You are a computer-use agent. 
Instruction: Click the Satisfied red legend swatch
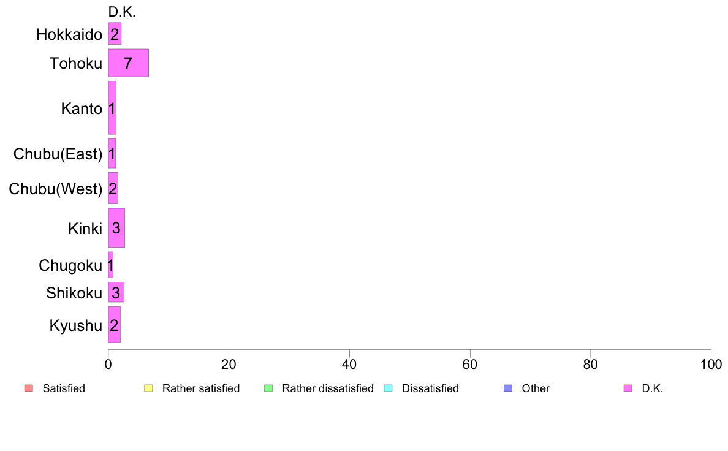pyautogui.click(x=29, y=388)
